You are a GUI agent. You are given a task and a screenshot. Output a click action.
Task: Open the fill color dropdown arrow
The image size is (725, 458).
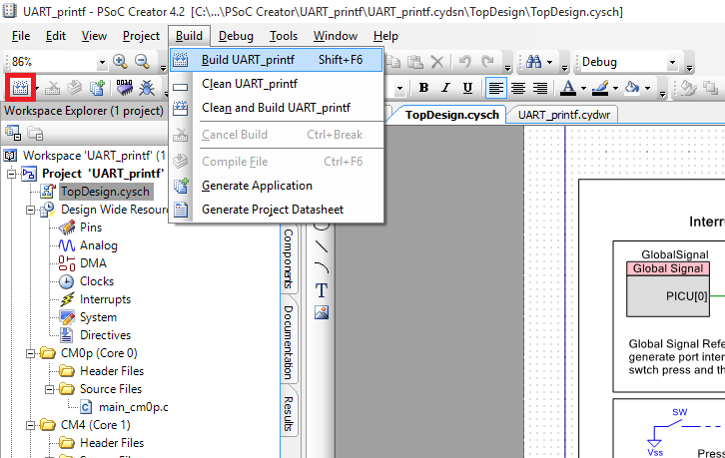pyautogui.click(x=647, y=88)
